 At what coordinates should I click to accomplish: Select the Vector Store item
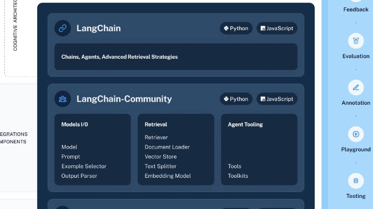pyautogui.click(x=161, y=157)
